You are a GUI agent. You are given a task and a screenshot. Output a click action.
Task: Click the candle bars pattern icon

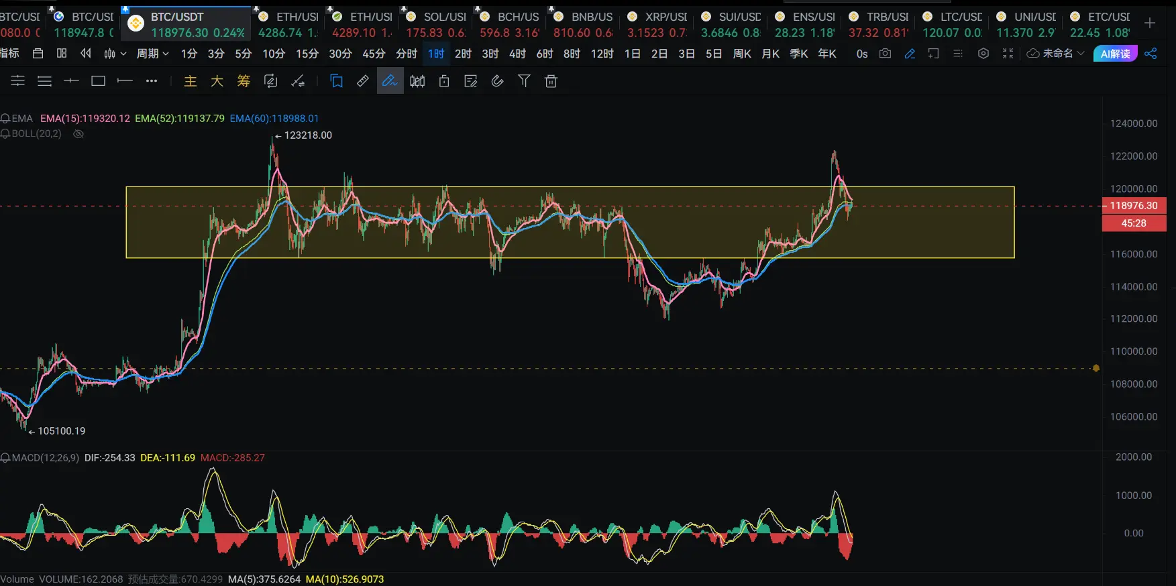[417, 81]
